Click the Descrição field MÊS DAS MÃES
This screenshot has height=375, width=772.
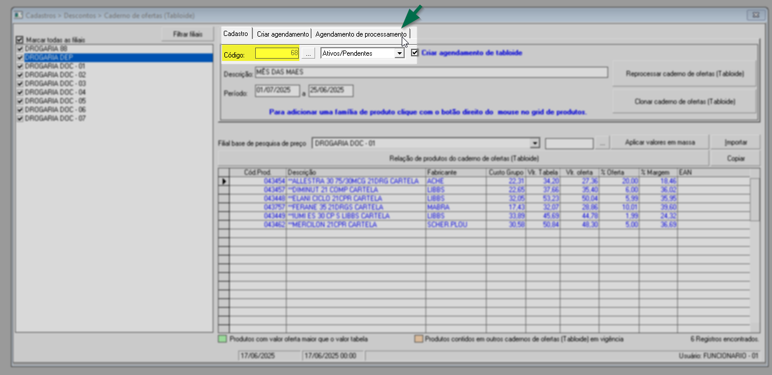(431, 73)
